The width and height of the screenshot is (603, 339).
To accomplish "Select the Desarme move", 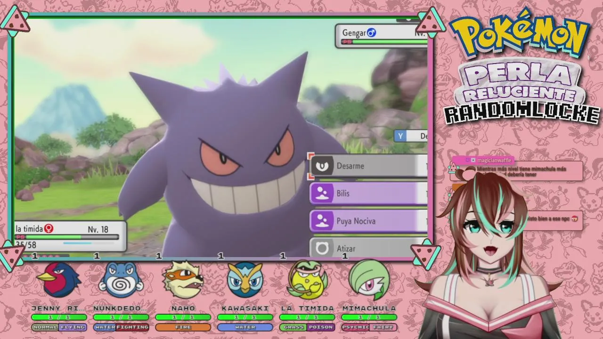I will [x=368, y=166].
